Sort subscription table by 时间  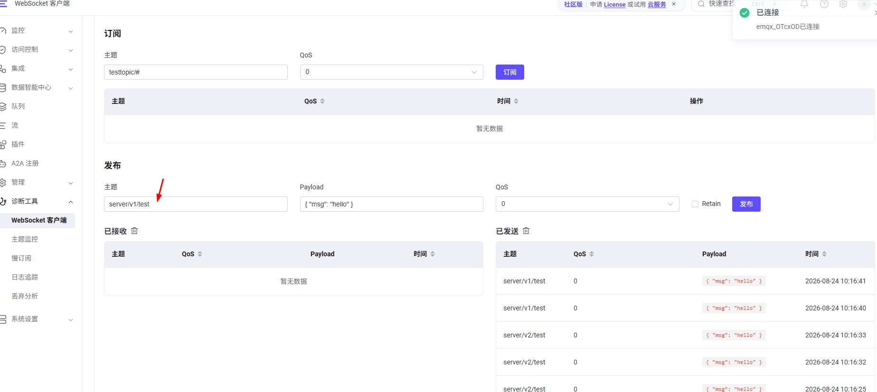(516, 101)
